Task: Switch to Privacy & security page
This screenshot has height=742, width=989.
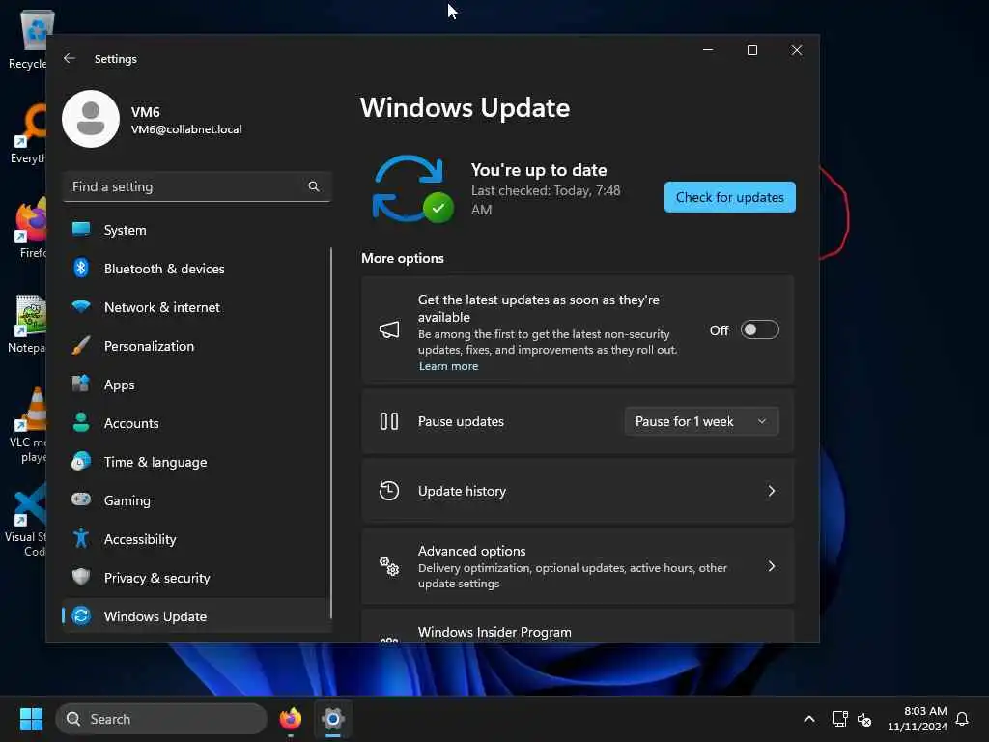Action: (x=197, y=577)
